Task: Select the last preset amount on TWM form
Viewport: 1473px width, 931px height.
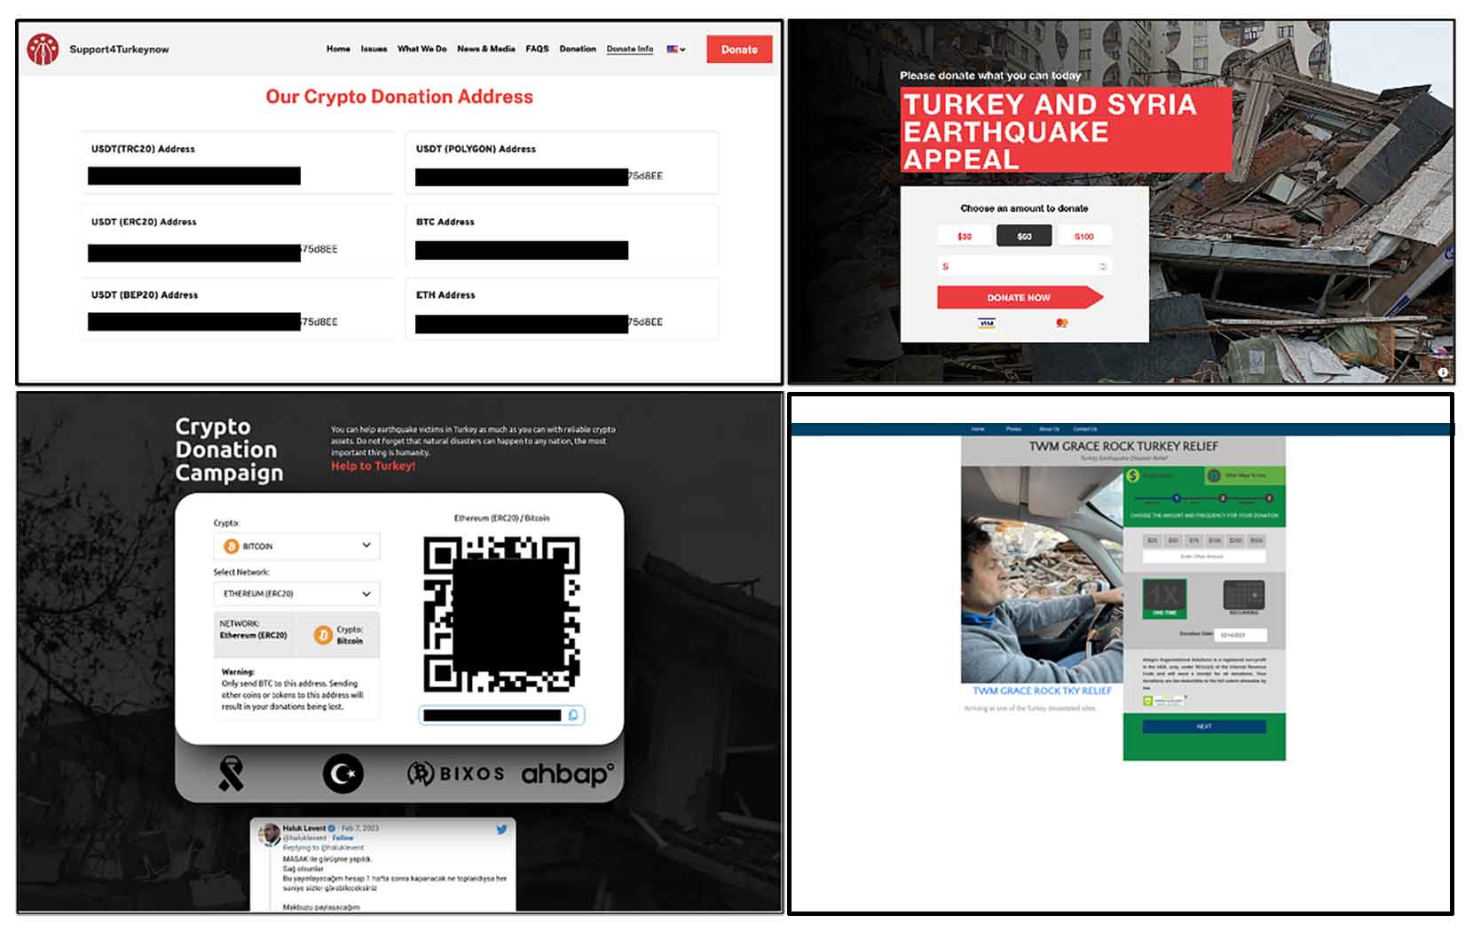Action: pyautogui.click(x=1256, y=541)
